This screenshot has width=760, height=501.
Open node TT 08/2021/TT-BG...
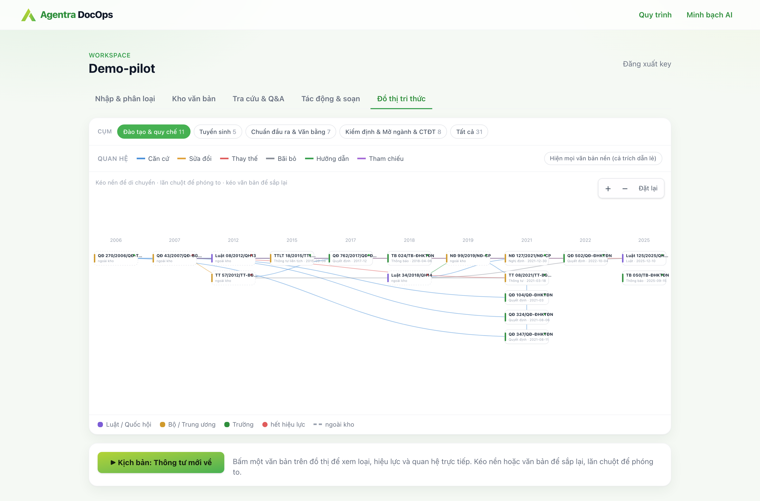tap(527, 278)
